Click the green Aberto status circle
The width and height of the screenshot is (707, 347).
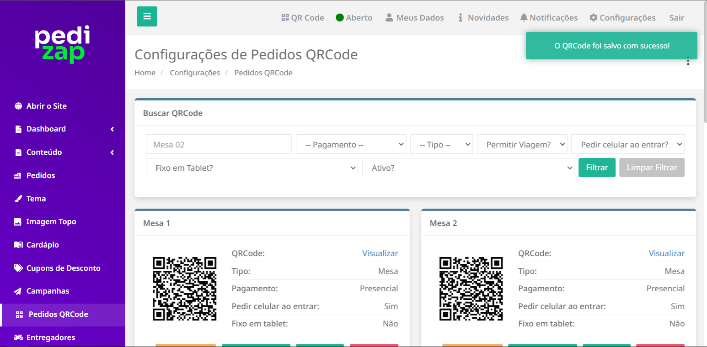tap(340, 18)
